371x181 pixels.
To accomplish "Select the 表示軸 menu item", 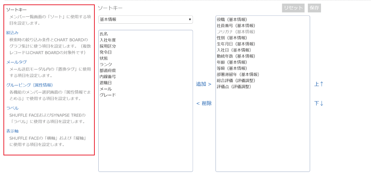I will pyautogui.click(x=12, y=131).
